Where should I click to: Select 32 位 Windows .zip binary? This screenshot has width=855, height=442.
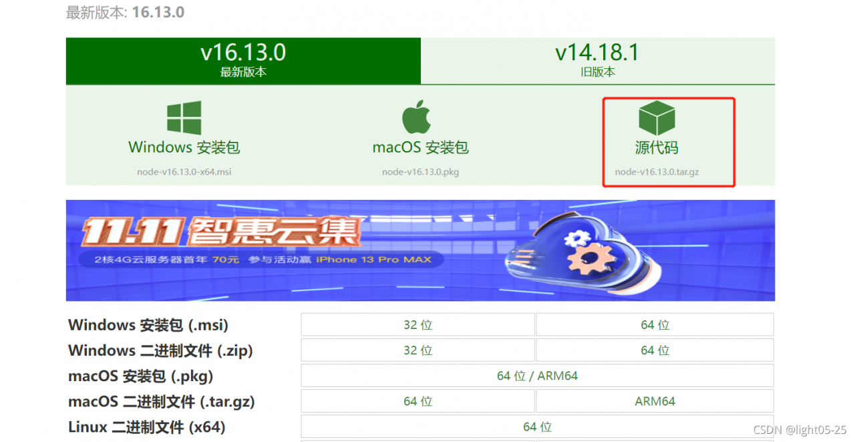tap(418, 350)
